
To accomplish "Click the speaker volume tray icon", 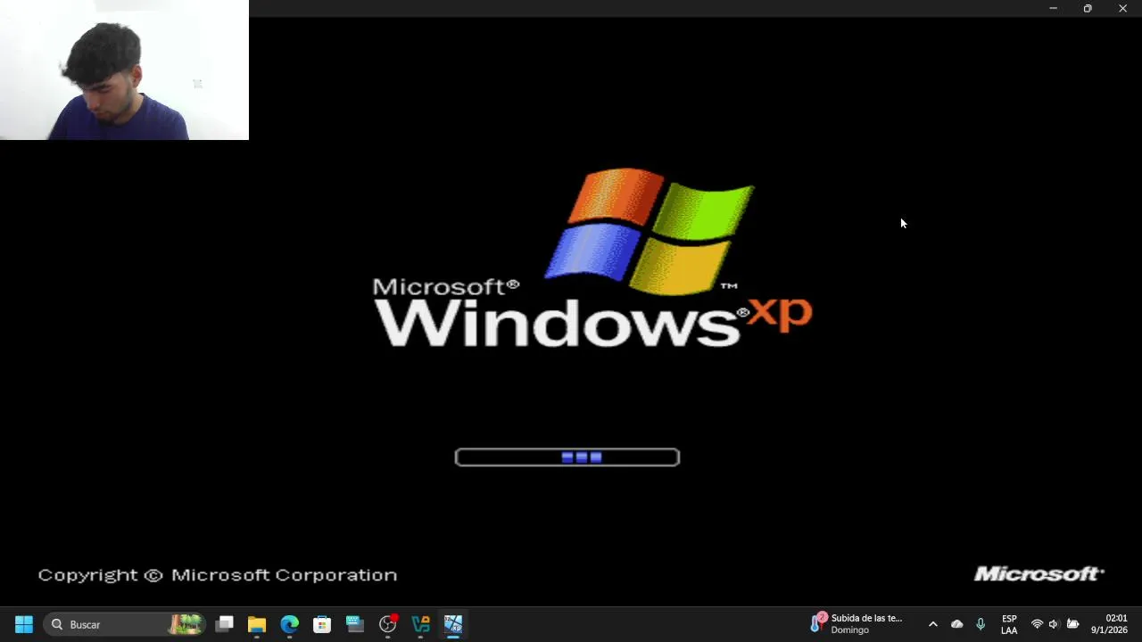I will 1054,624.
